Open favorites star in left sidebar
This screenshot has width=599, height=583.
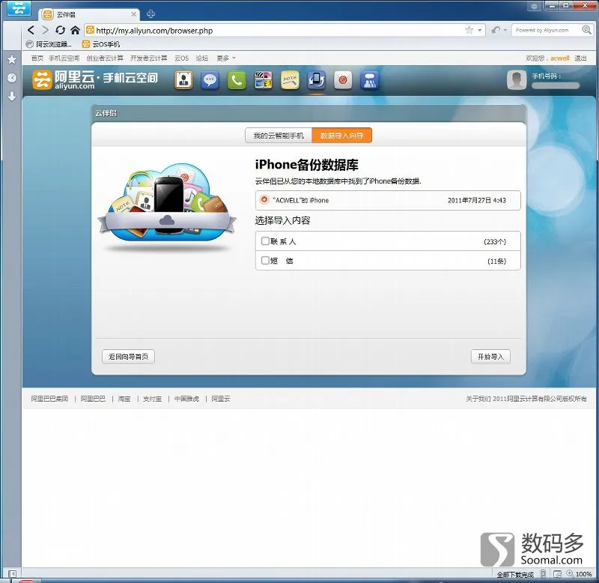click(x=12, y=59)
